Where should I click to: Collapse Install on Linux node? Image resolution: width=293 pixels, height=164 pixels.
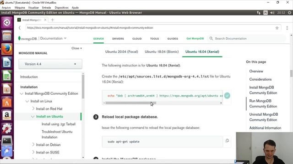tap(27, 101)
